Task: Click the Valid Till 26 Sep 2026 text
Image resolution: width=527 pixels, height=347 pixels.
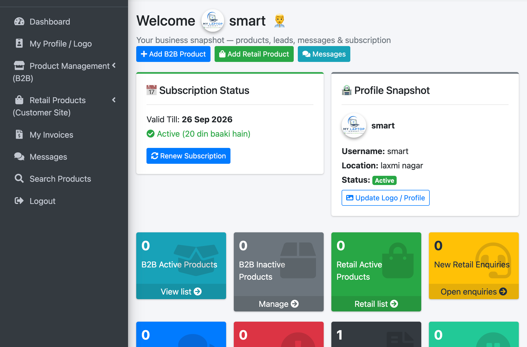Action: tap(189, 119)
